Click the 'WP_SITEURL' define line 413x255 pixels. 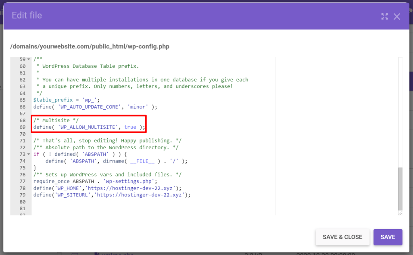point(112,195)
